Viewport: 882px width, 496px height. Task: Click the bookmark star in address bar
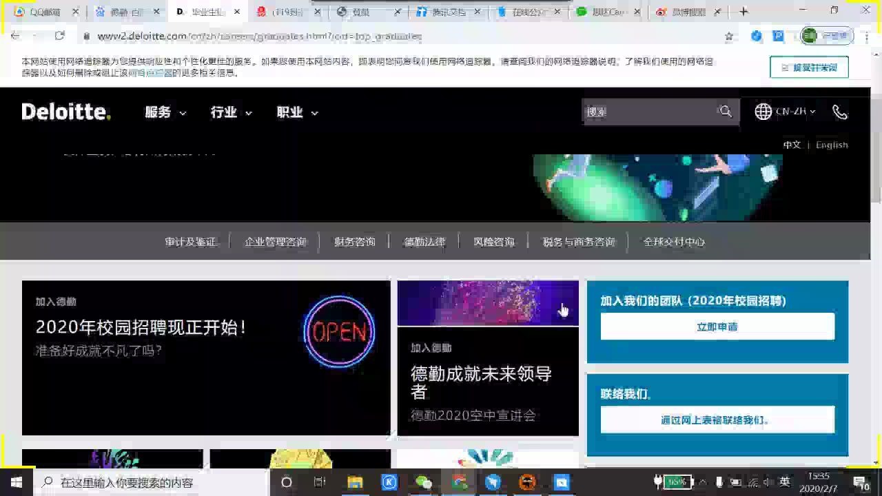pyautogui.click(x=729, y=36)
